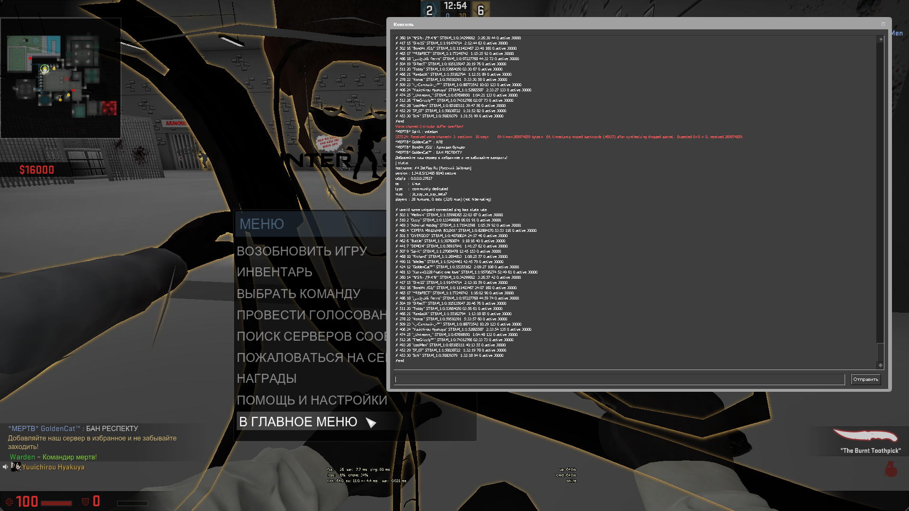Click Yuuichirou Hyakuya's avatar thumbnail
The width and height of the screenshot is (909, 511).
tap(16, 467)
